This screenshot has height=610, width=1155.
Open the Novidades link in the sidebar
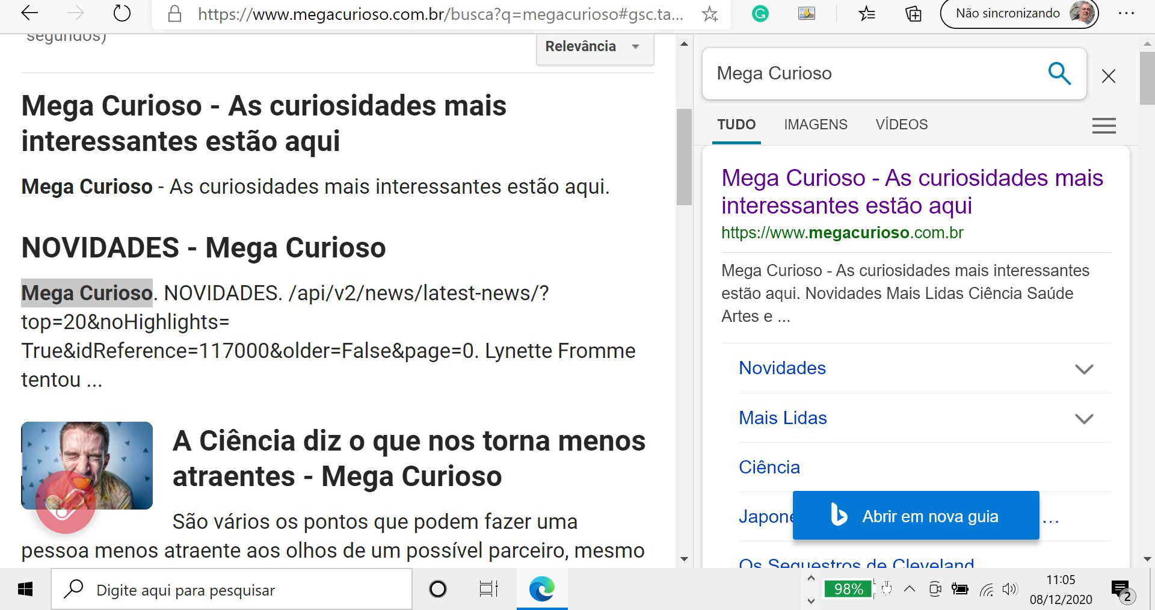(x=782, y=368)
